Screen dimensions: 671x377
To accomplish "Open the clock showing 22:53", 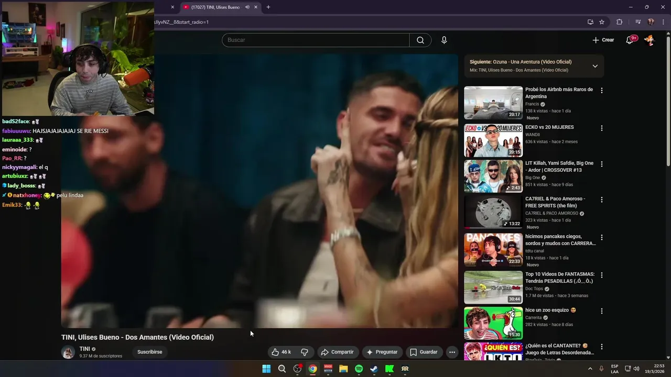I will (x=655, y=369).
